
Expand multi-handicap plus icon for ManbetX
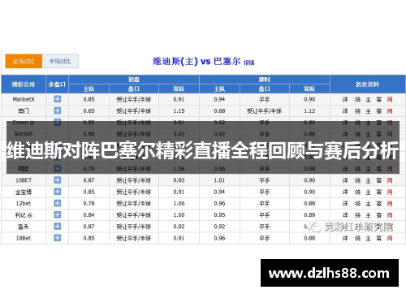(x=58, y=99)
